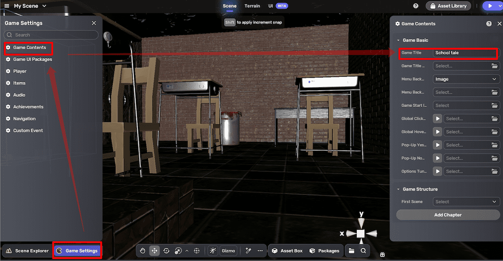Toggle the world/local coordinate globe icon
503x261 pixels.
tap(197, 251)
